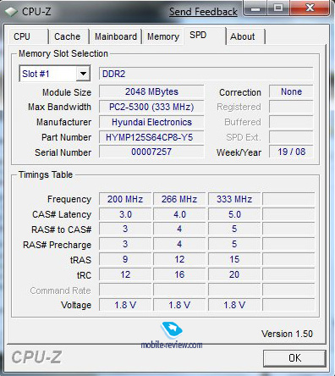This screenshot has width=335, height=376.
Task: Click the CPU-Z title bar application icon
Action: point(11,12)
